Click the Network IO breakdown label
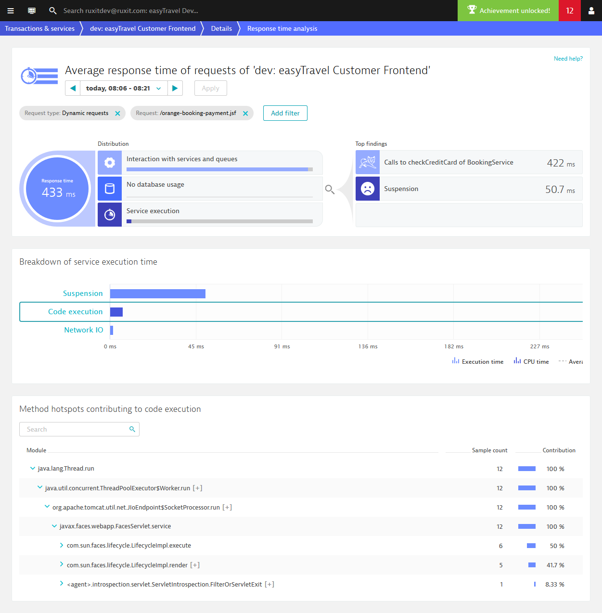 click(84, 330)
